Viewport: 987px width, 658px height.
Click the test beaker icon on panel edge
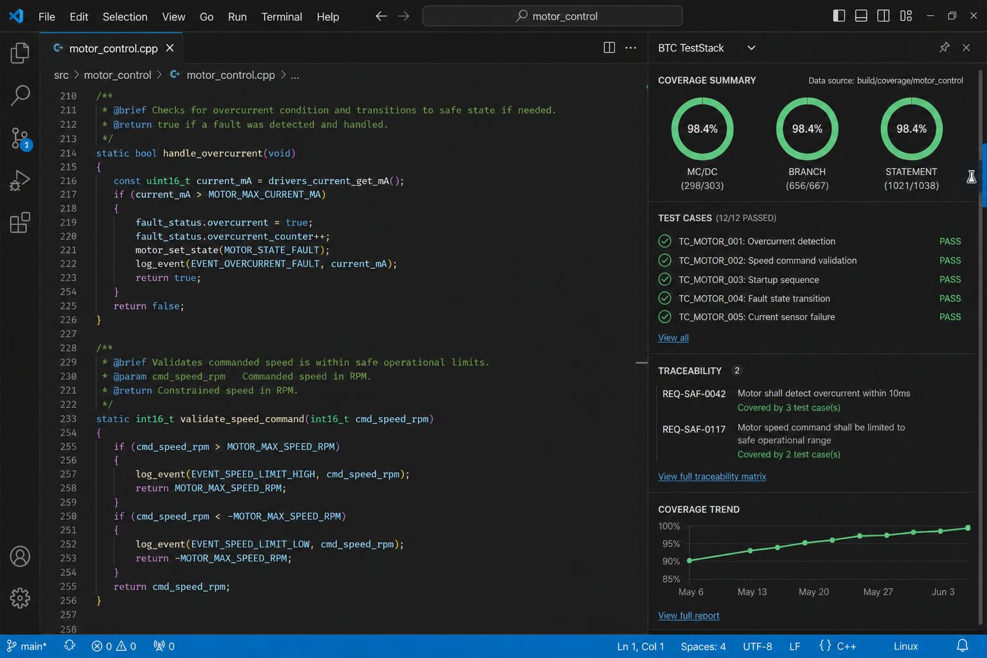tap(972, 177)
